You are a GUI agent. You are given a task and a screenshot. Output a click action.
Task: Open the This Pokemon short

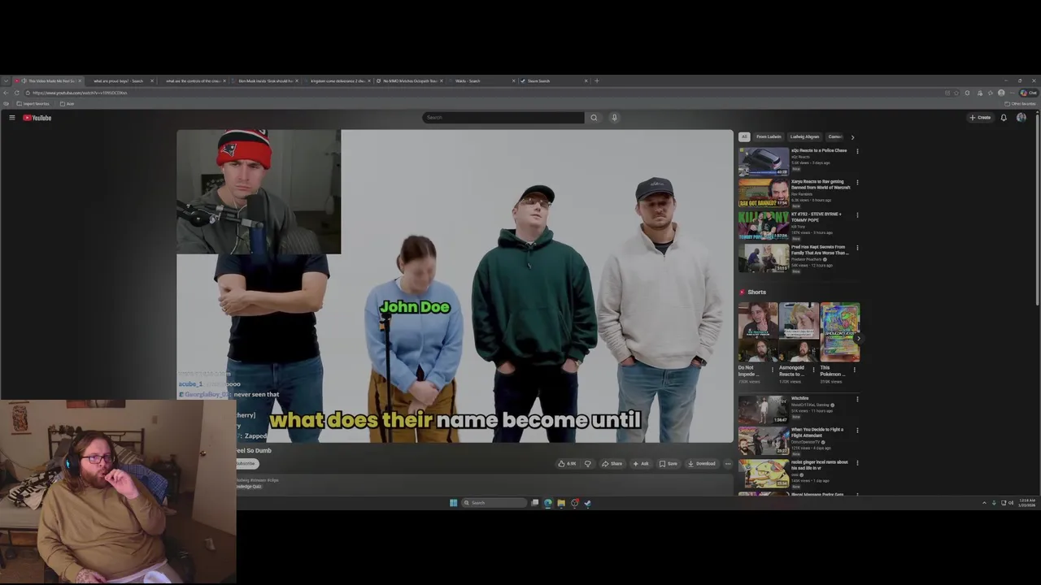840,332
